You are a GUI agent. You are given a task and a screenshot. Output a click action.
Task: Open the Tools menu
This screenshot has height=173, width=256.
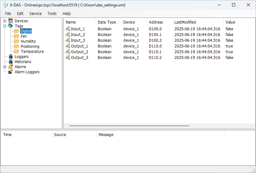[52, 14]
